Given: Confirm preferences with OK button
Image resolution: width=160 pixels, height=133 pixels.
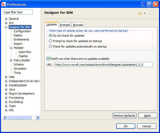Looking at the screenshot, I should click(125, 126).
